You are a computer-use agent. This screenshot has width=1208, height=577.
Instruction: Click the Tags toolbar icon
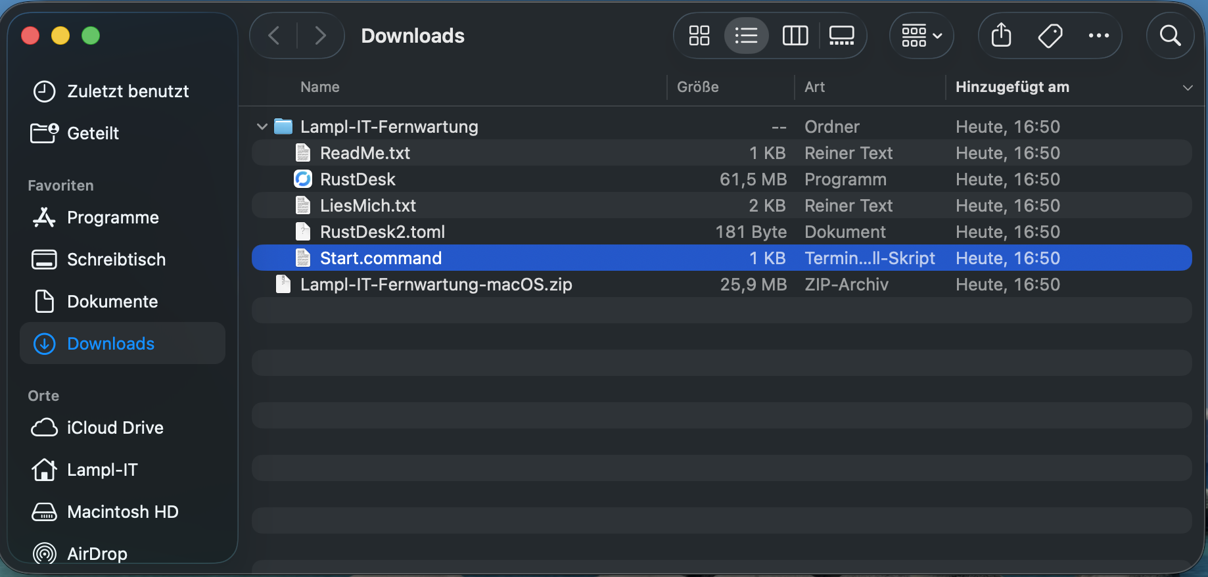point(1050,35)
